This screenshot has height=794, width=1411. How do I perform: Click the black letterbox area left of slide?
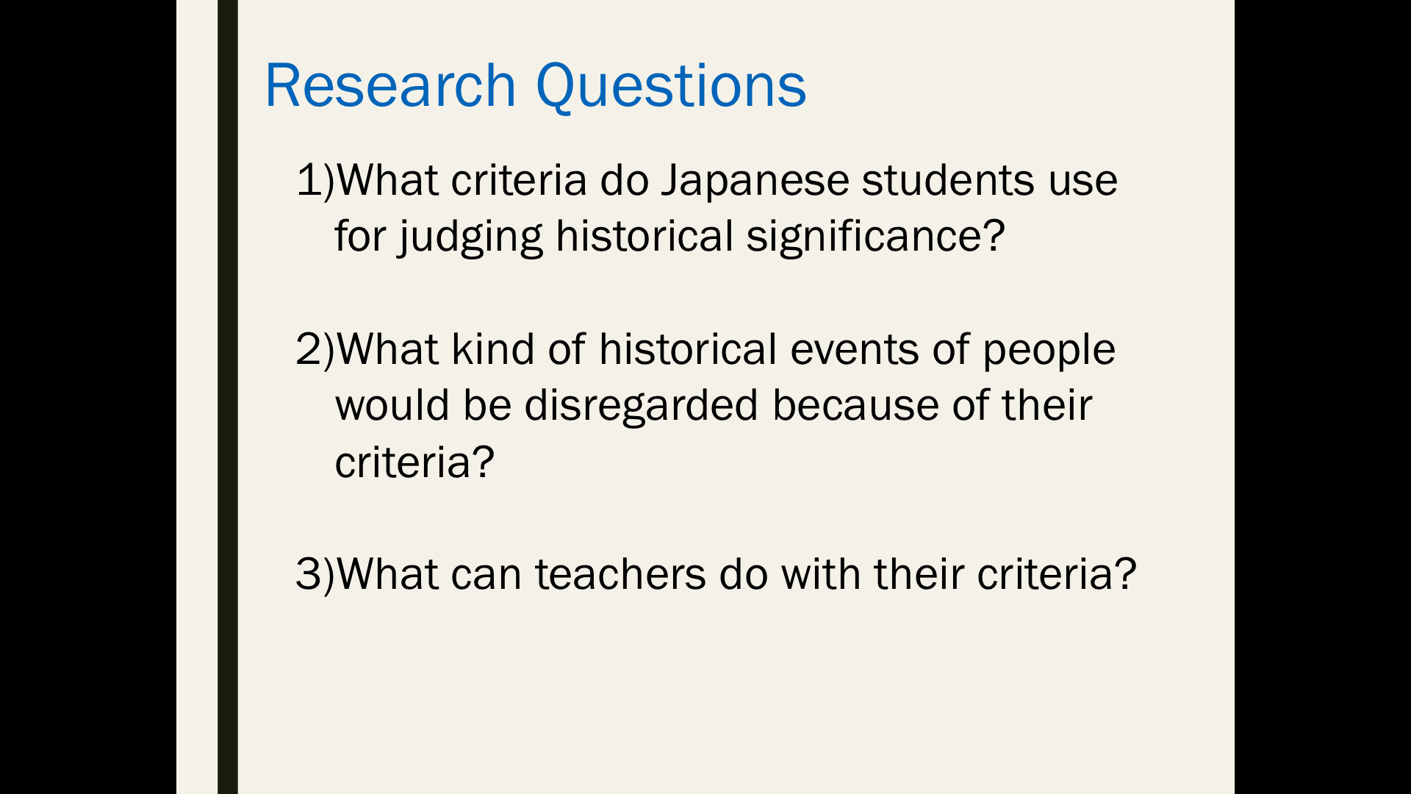[88, 397]
